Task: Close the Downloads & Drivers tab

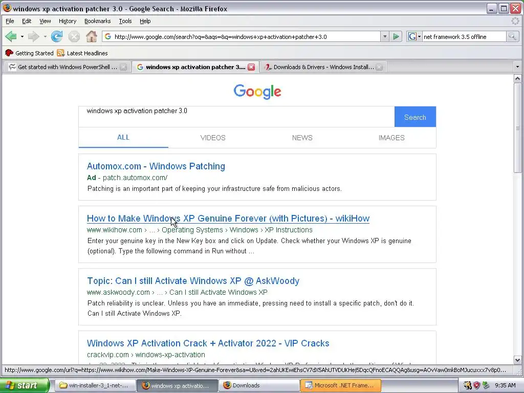Action: tap(379, 67)
